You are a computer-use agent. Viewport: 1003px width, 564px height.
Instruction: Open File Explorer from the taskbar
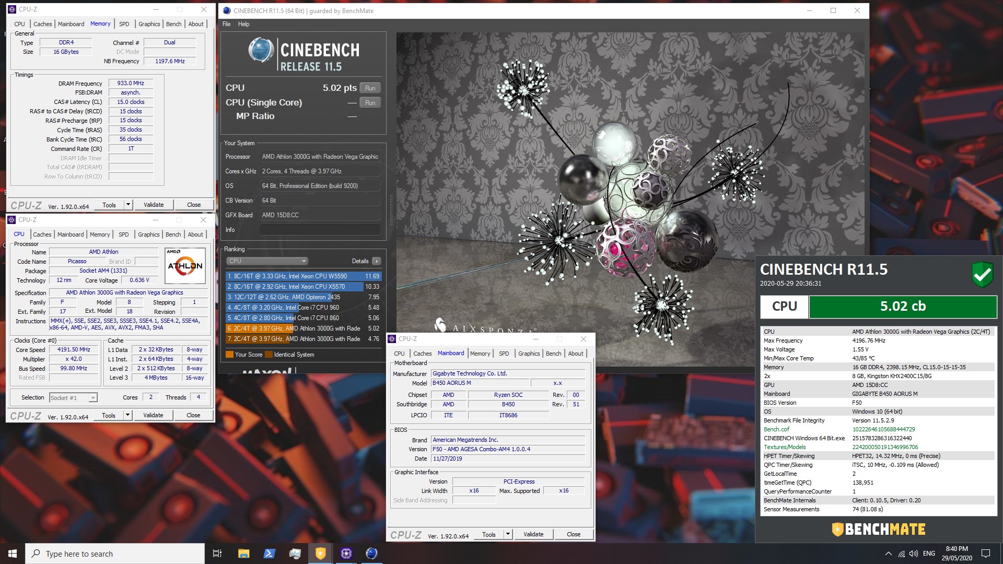click(x=243, y=554)
